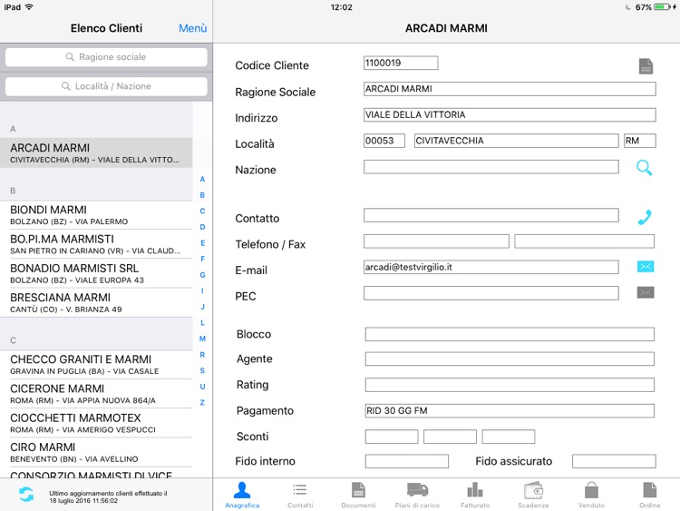Open the Scadenze tab

[533, 495]
